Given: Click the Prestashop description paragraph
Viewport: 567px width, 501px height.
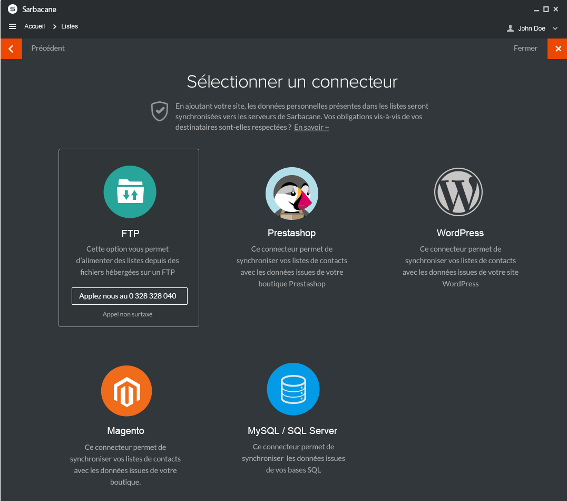Looking at the screenshot, I should click(x=292, y=266).
